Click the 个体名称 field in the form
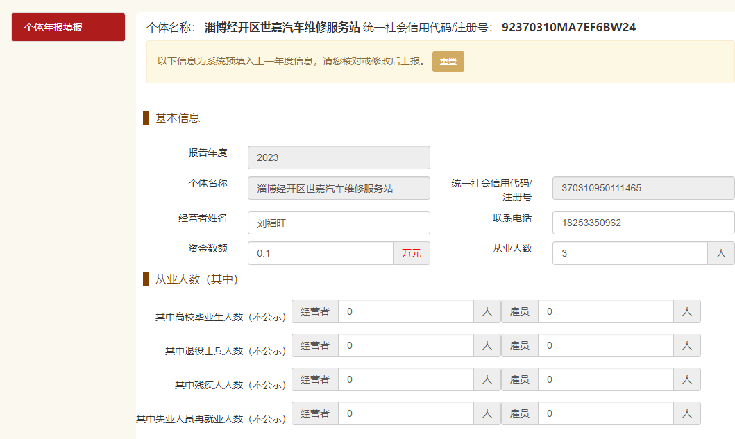This screenshot has width=735, height=439. tap(339, 189)
